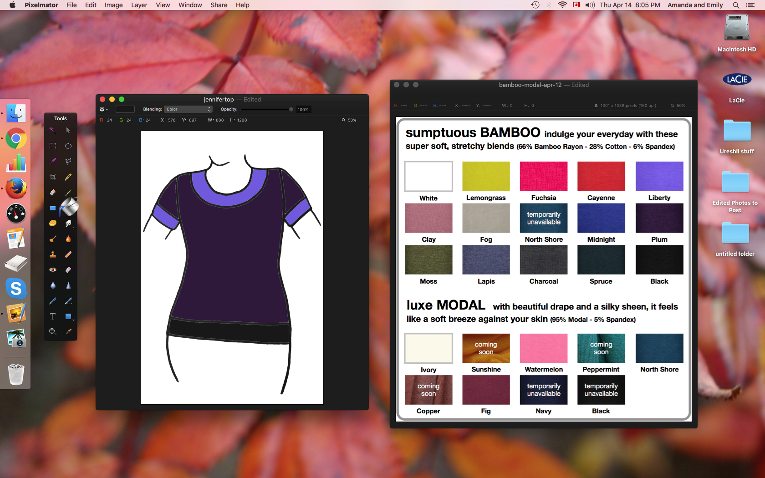Activate the Red Eye tool
The height and width of the screenshot is (478, 765).
[x=53, y=270]
